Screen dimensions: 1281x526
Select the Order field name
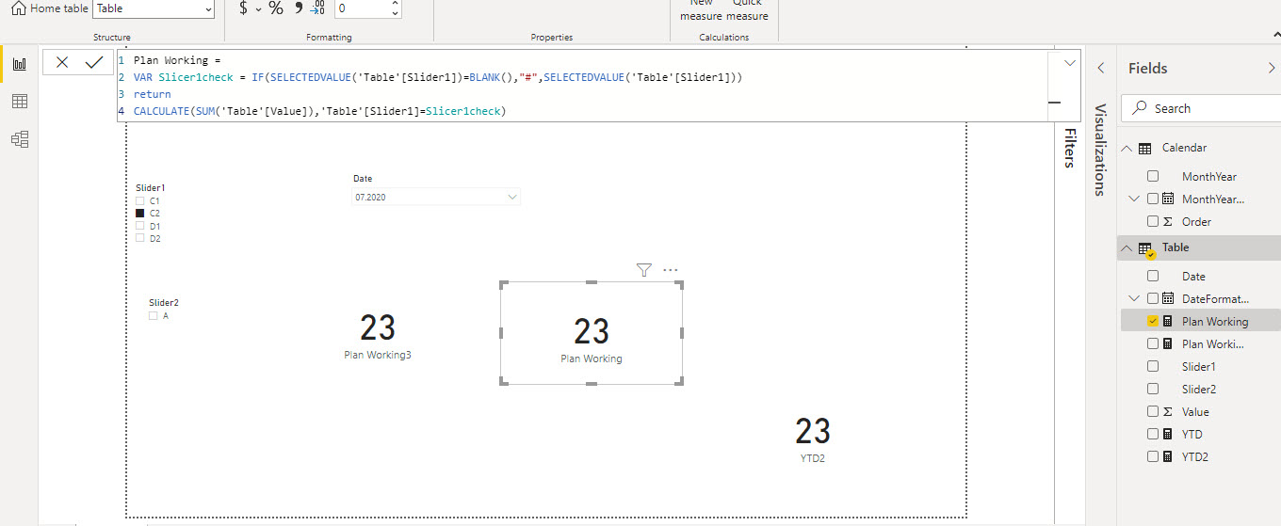[x=1196, y=221]
